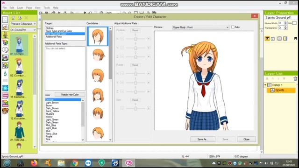Select the character category icon in Asset List sidebar
Screen dimensions: 299x168
tap(5, 35)
